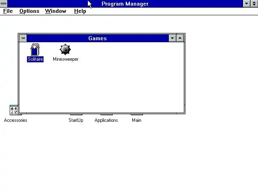Open the Window menu
This screenshot has height=193, width=258.
tap(56, 11)
